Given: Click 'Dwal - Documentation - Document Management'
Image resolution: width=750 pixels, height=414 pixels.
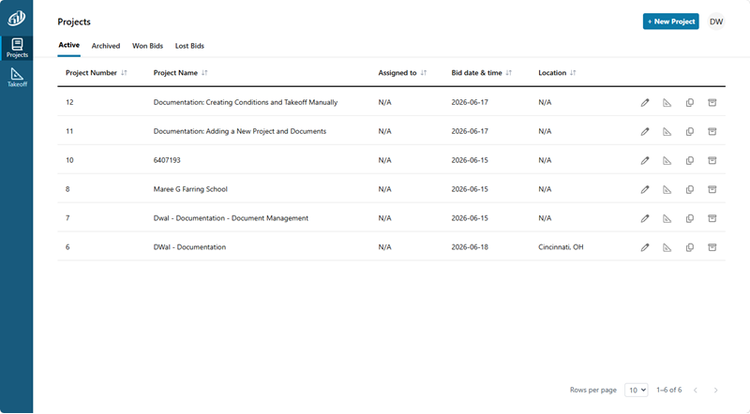Looking at the screenshot, I should (231, 218).
